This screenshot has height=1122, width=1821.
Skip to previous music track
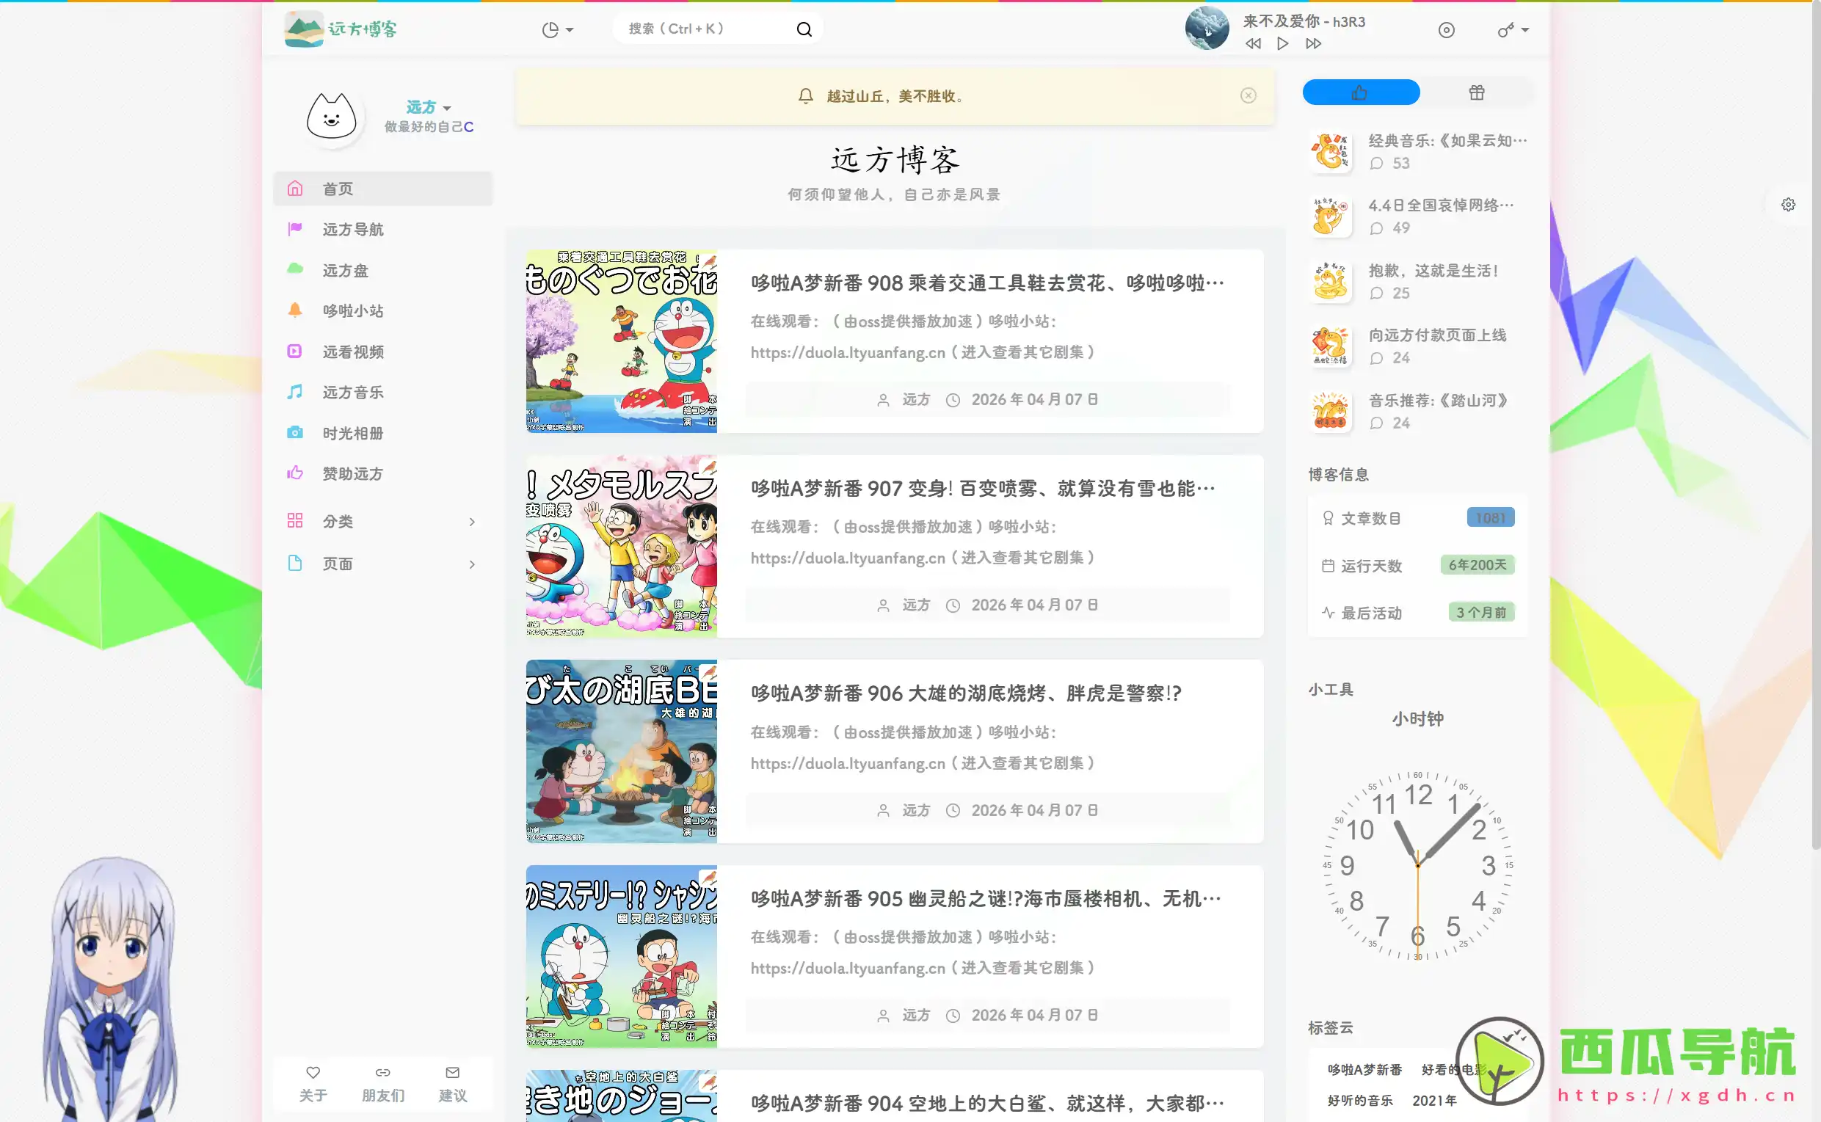coord(1253,44)
